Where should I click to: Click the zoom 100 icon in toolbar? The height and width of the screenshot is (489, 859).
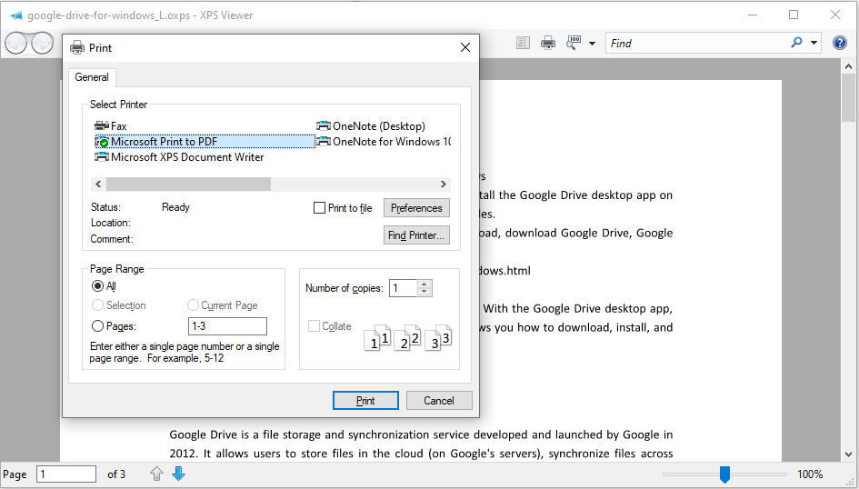(574, 44)
